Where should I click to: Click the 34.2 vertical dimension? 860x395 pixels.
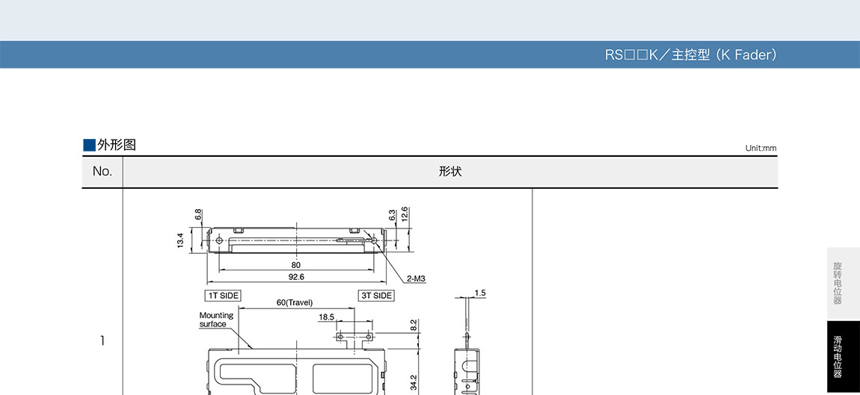point(414,382)
